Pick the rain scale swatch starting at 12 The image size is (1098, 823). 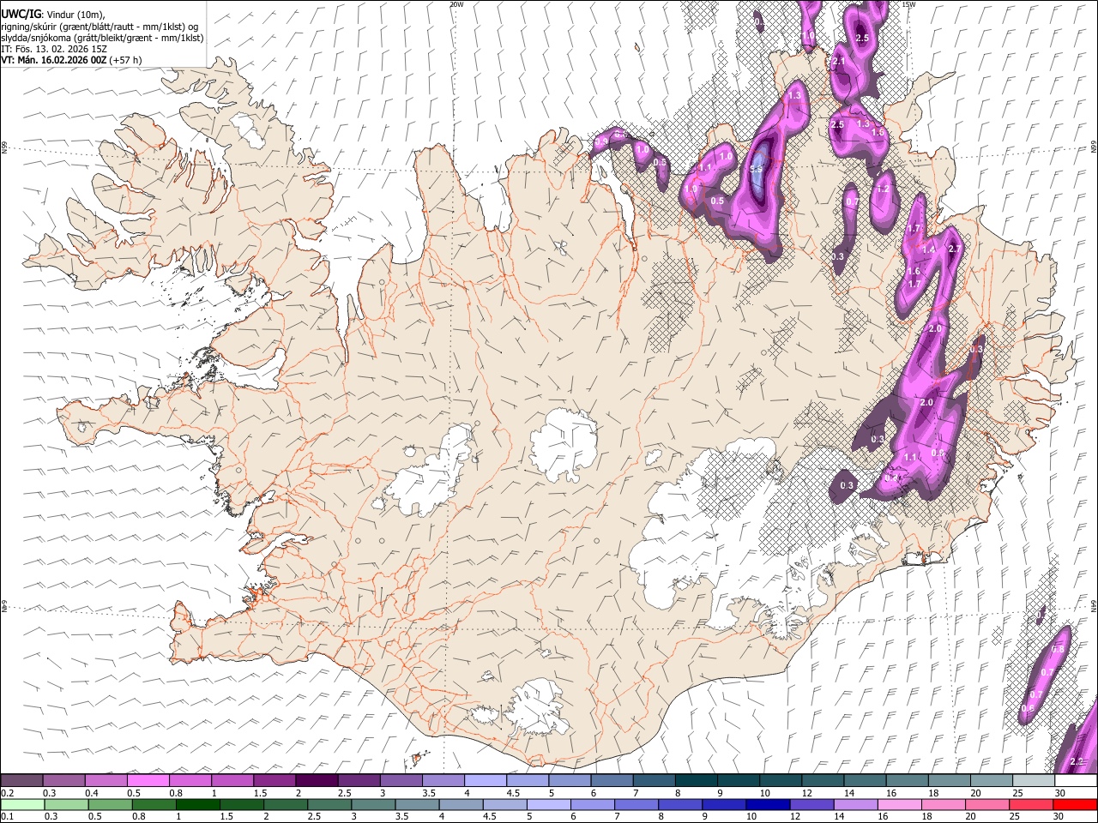pos(812,804)
